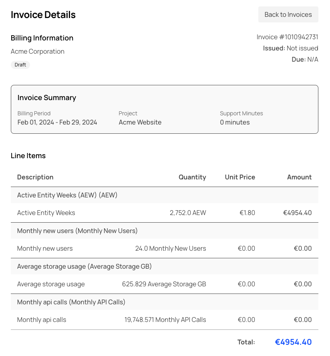Select the Acme Website project name

point(140,122)
